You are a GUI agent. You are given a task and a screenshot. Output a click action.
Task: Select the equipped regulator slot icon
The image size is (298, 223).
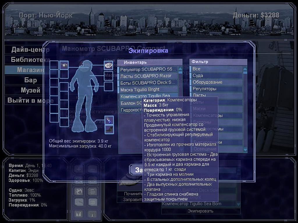[64, 65]
